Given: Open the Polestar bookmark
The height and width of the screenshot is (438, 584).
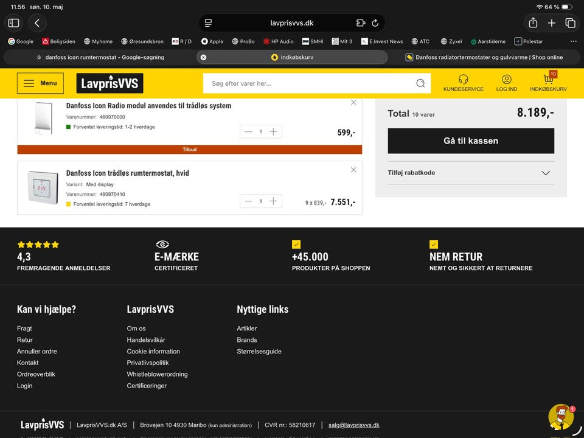Looking at the screenshot, I should coord(529,41).
